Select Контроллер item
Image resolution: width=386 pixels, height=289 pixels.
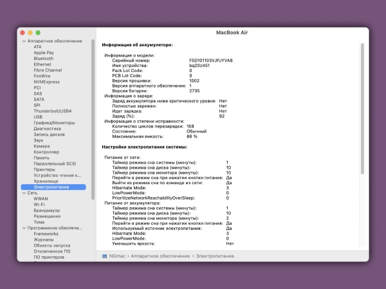[46, 152]
